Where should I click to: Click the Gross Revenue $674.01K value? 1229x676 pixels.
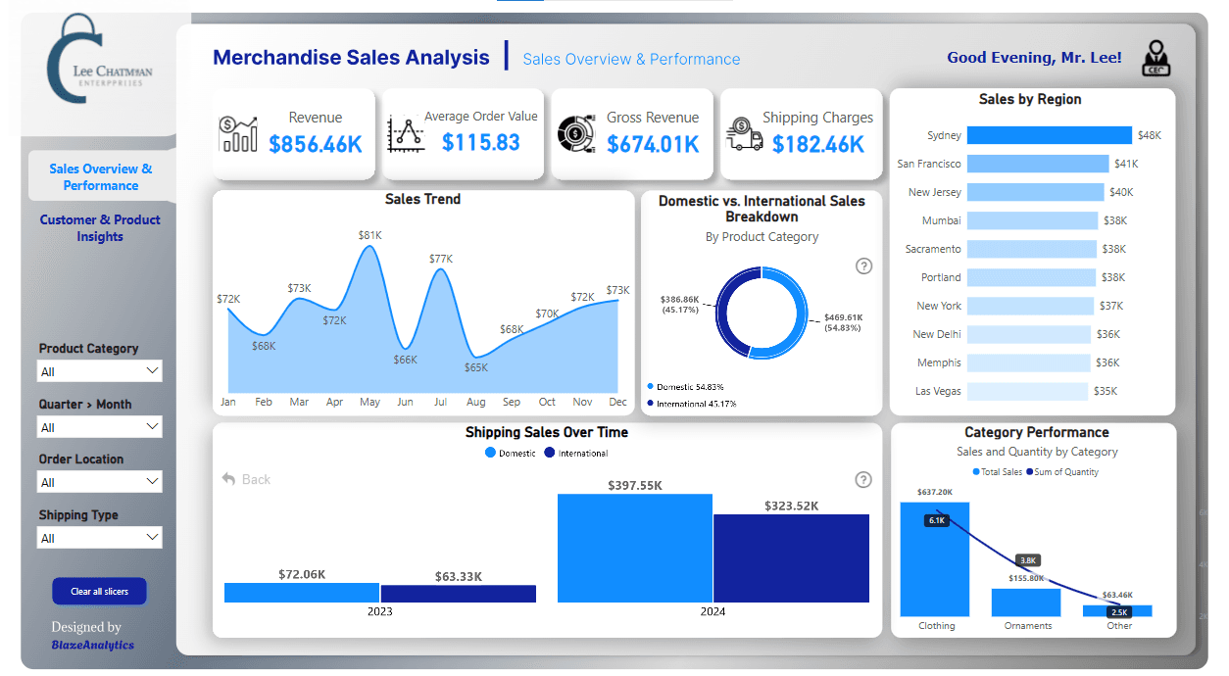pyautogui.click(x=653, y=144)
